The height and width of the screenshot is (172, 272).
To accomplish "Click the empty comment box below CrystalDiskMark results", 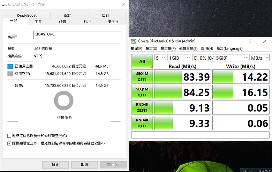I will click(x=201, y=135).
